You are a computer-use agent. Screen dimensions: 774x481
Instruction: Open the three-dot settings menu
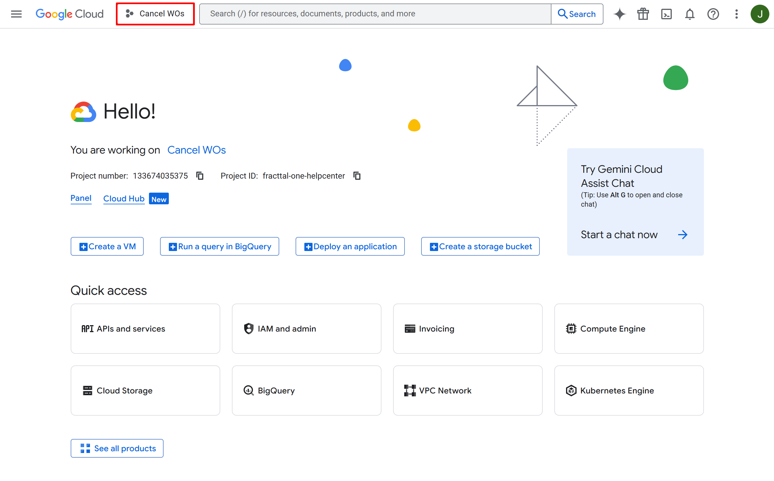click(736, 14)
